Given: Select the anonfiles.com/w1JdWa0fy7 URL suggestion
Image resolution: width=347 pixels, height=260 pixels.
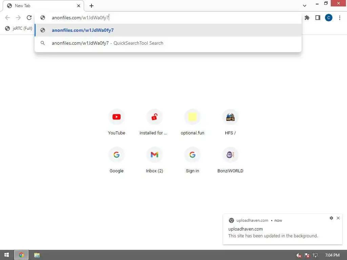Looking at the screenshot, I should tap(168, 30).
